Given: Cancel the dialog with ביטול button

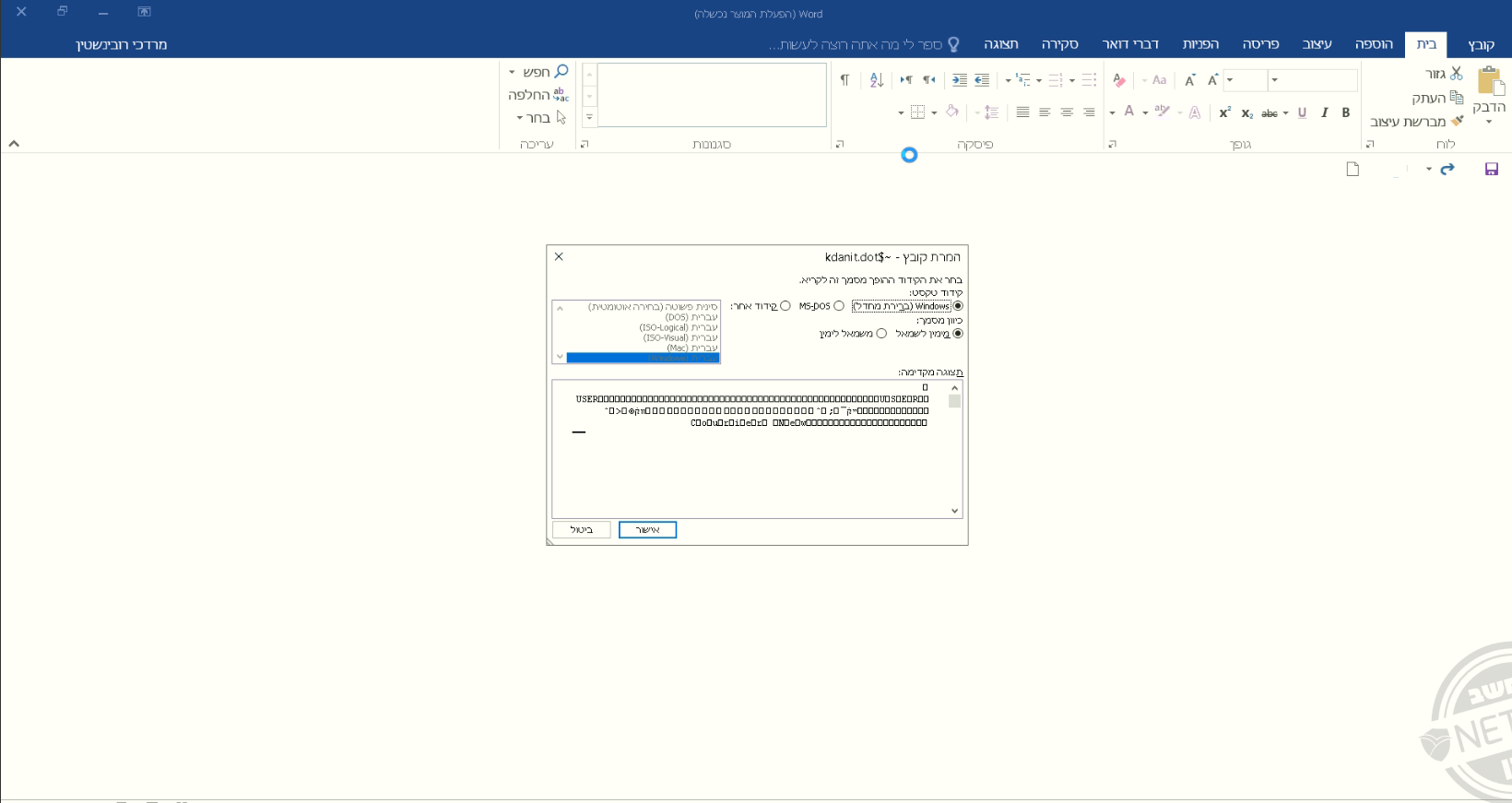Looking at the screenshot, I should (x=582, y=530).
